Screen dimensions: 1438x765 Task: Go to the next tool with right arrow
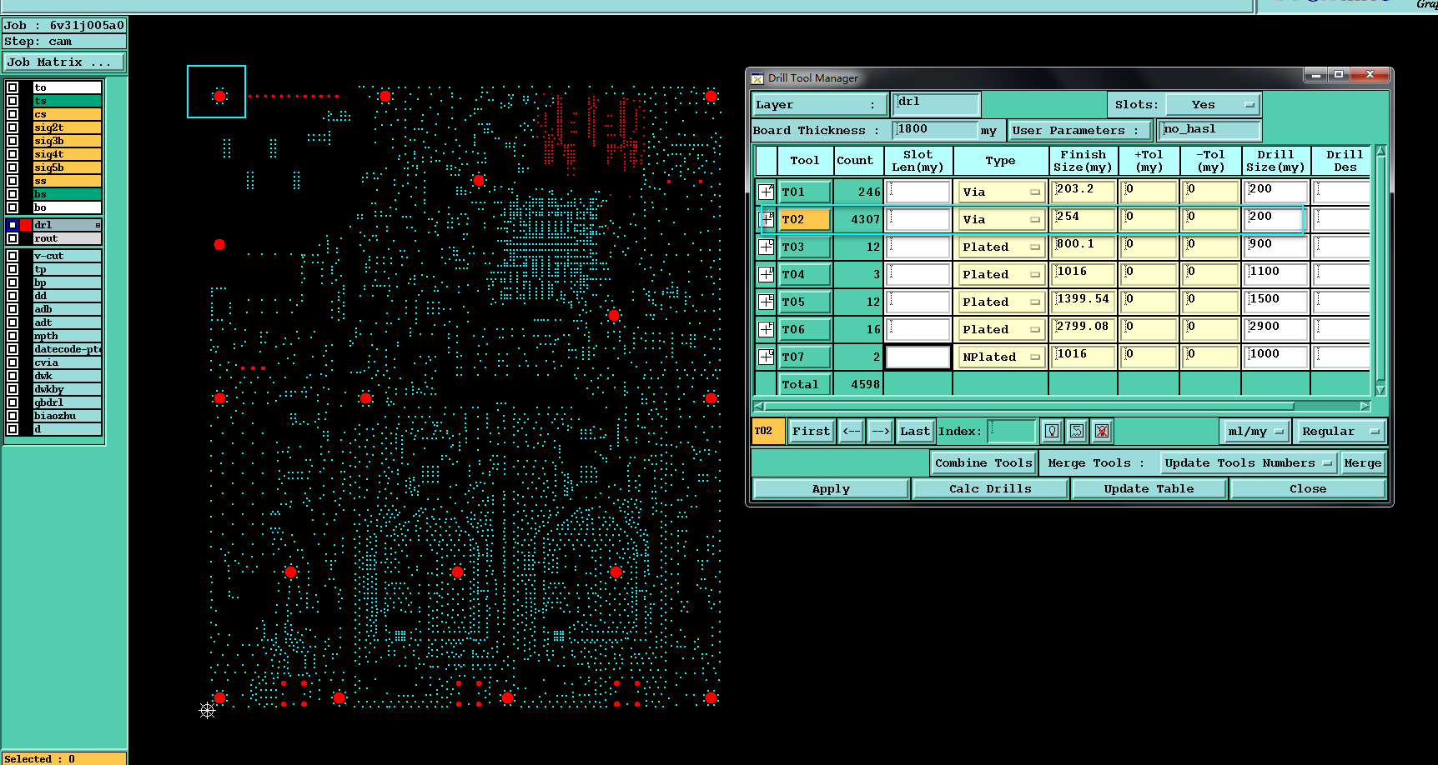[880, 431]
